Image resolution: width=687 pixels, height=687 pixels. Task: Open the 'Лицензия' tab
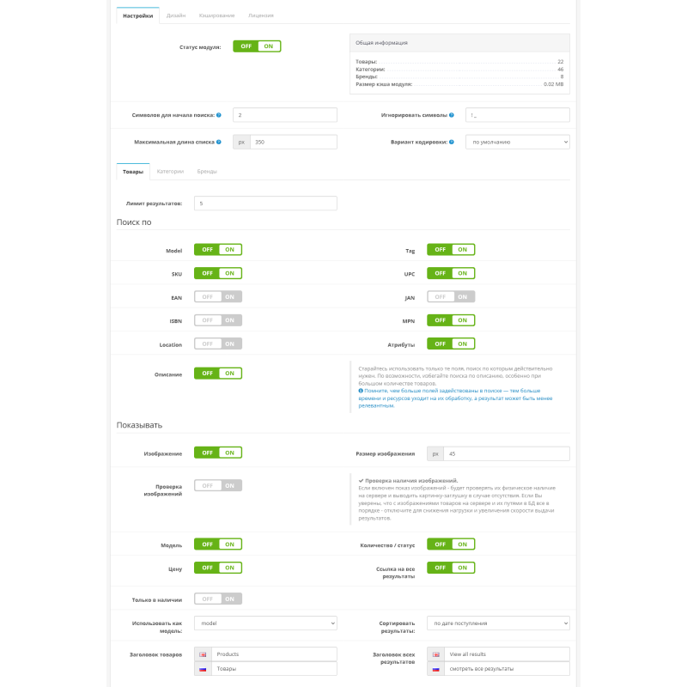coord(261,15)
